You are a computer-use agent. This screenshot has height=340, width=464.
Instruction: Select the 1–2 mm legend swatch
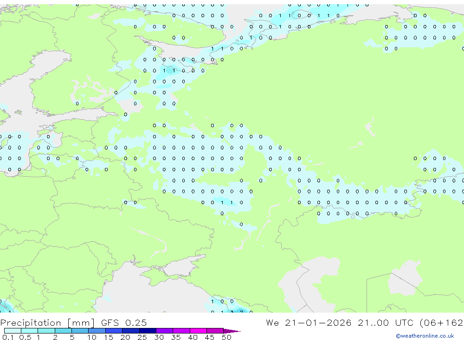click(46, 331)
